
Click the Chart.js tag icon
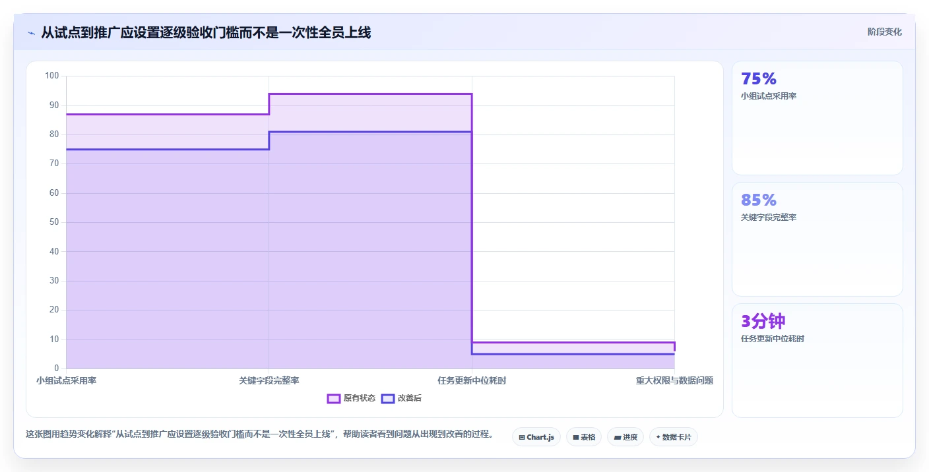pyautogui.click(x=522, y=437)
